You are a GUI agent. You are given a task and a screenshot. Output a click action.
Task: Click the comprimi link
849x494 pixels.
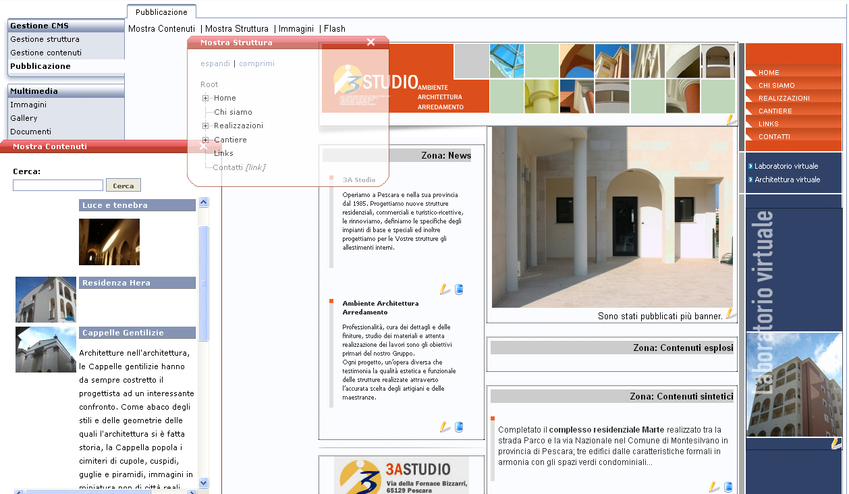tap(256, 63)
